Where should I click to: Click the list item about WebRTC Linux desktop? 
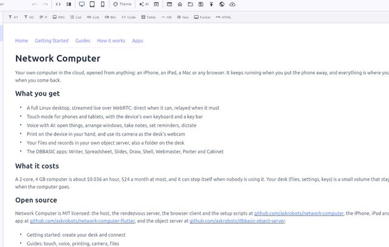pos(123,108)
